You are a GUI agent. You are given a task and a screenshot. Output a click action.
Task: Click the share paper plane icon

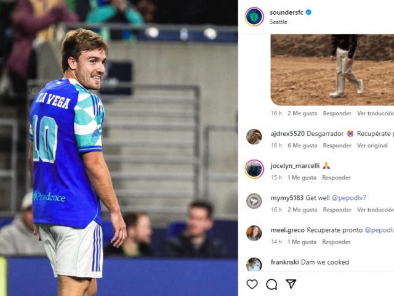[x=291, y=284]
